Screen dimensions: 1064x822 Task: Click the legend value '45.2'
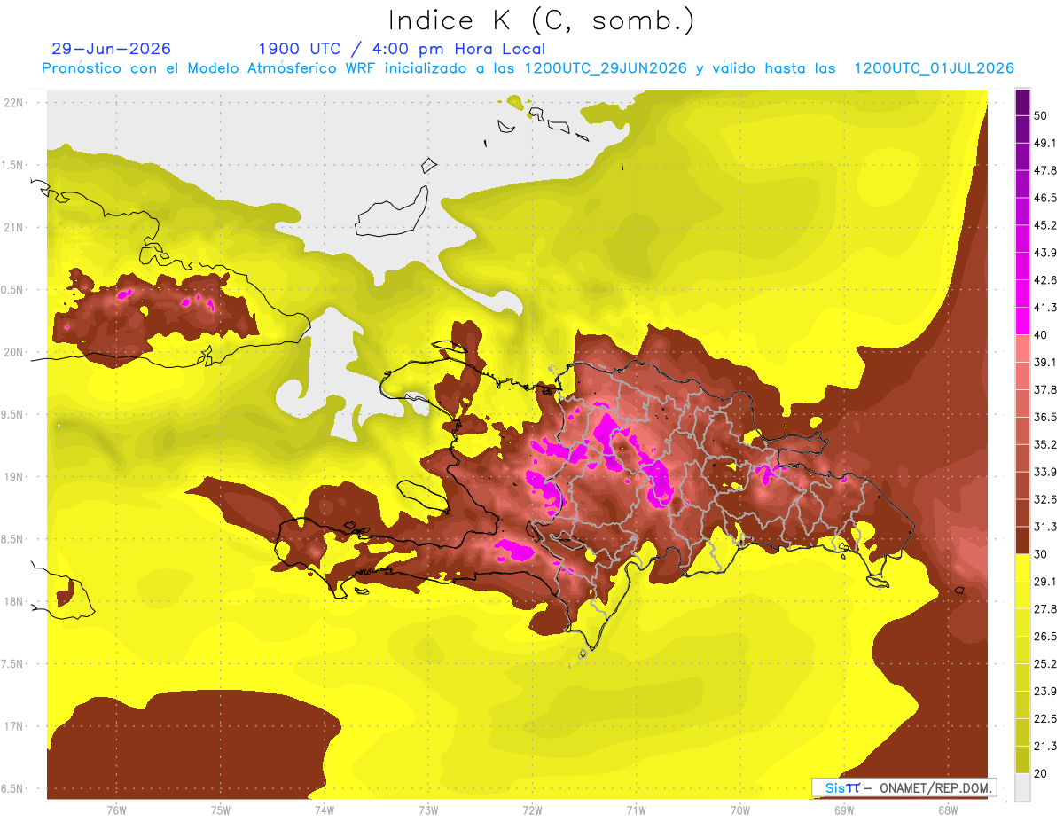click(1044, 226)
